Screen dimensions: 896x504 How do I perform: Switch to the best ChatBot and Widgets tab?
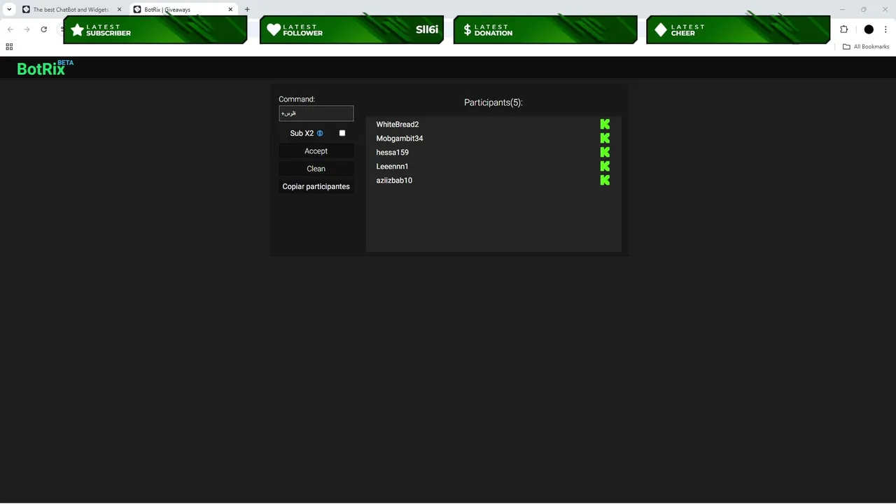(71, 10)
